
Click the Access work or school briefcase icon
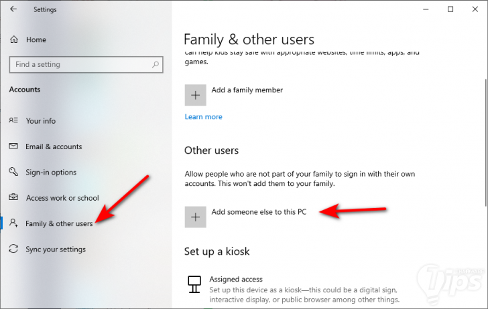(13, 198)
